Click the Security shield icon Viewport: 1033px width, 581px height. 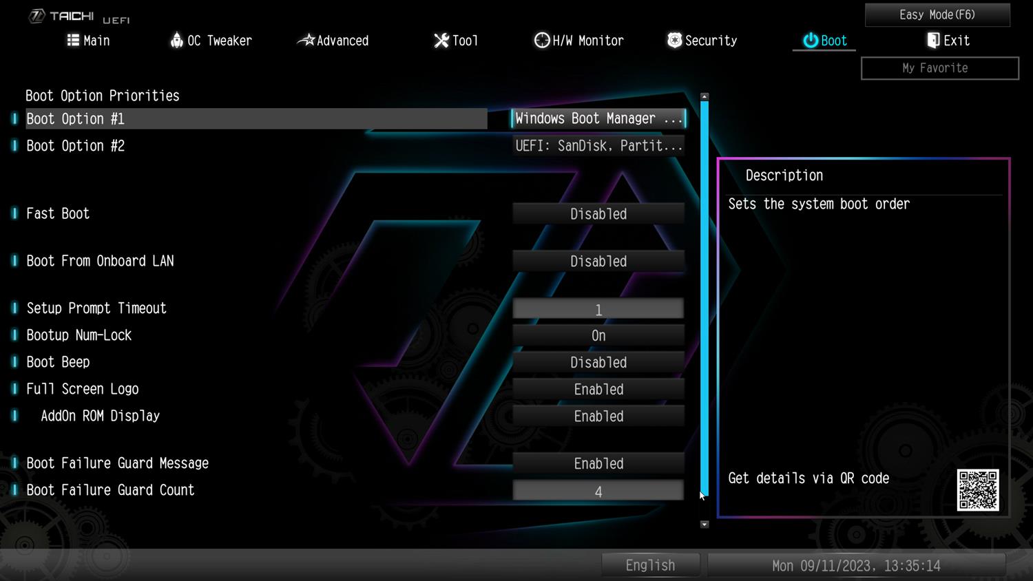click(x=674, y=41)
